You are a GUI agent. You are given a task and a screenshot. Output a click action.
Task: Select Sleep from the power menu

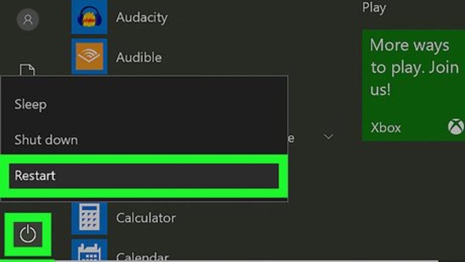pyautogui.click(x=30, y=104)
